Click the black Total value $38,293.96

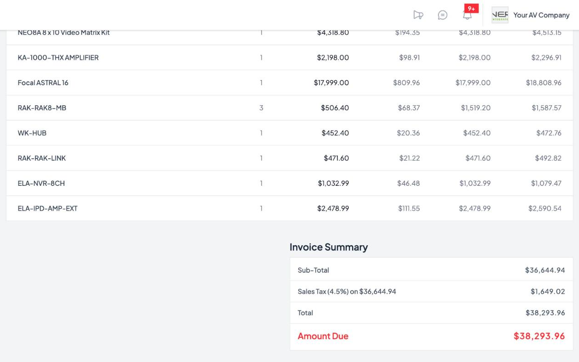point(545,313)
